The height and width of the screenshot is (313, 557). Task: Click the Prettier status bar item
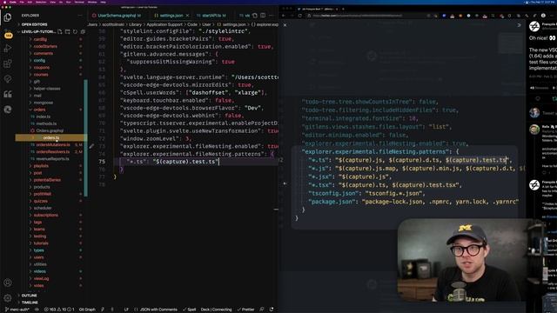245,310
